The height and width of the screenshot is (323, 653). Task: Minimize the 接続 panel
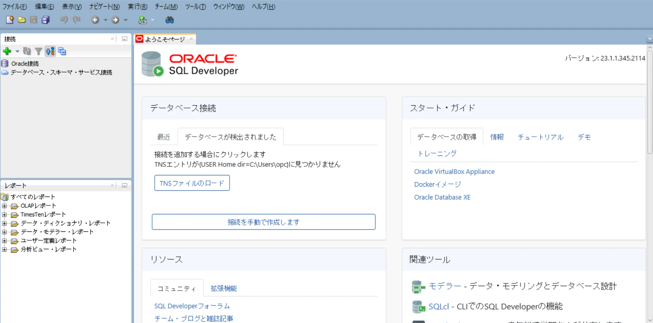click(x=125, y=39)
